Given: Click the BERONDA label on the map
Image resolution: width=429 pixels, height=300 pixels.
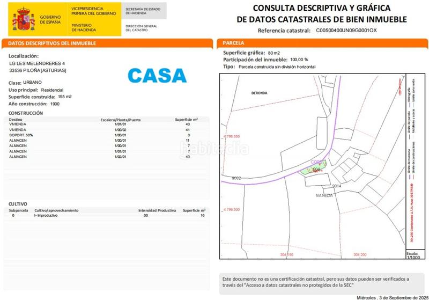Looking at the screenshot, I should 259,93.
